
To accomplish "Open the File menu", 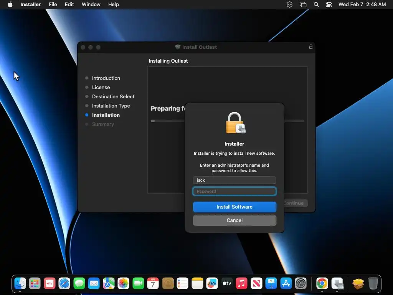I will tap(53, 5).
